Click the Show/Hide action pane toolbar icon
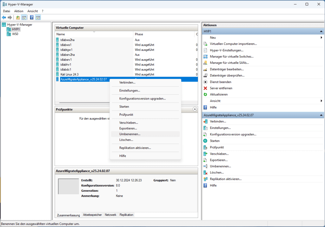The height and width of the screenshot is (227, 325). point(38,17)
